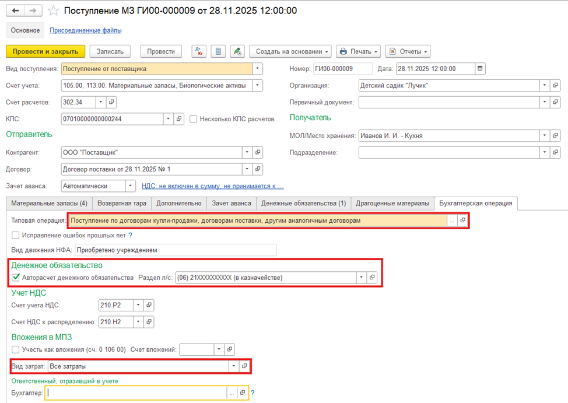Screen dimensions: 568x403
Task: Open МОЛ/Место хранения card icon
Action: pos(555,135)
